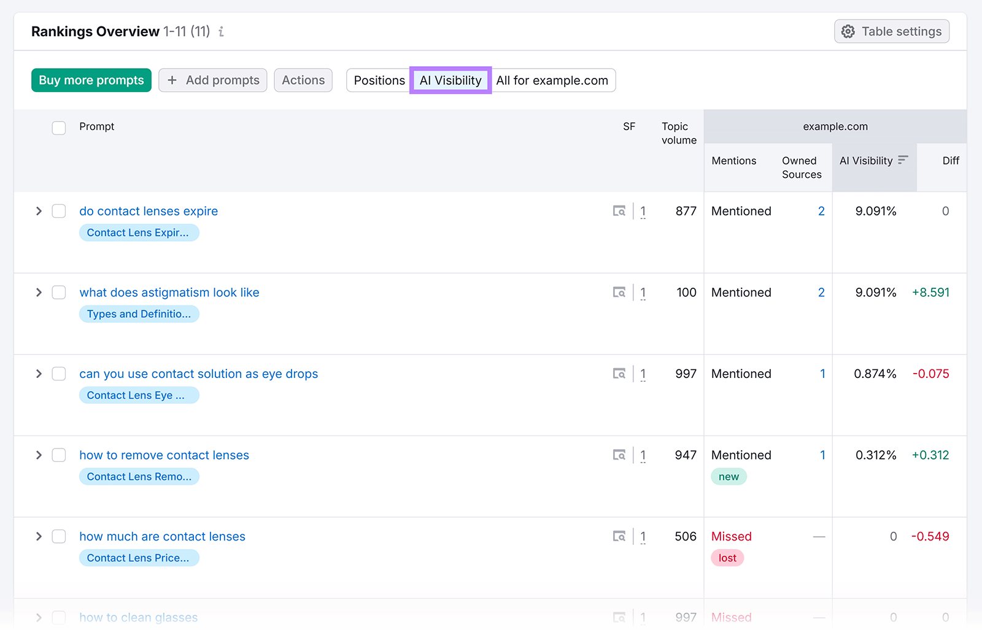The height and width of the screenshot is (635, 982).
Task: Click the info icon beside Rankings Overview
Action: (x=222, y=32)
